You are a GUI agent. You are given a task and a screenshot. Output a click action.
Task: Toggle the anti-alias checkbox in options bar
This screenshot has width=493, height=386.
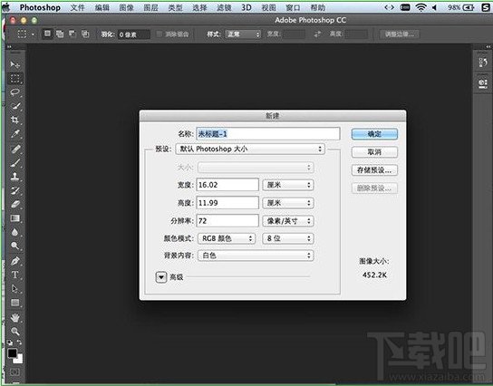(x=159, y=34)
